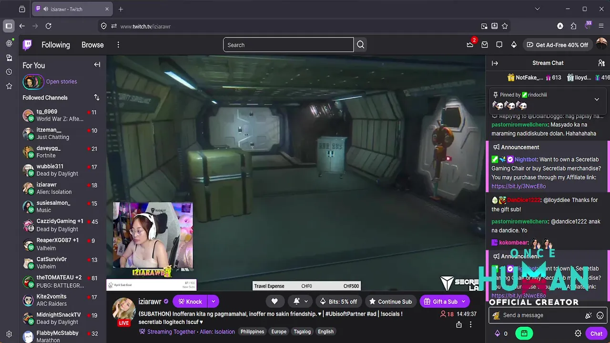Reload the browser page
610x343 pixels.
click(48, 26)
